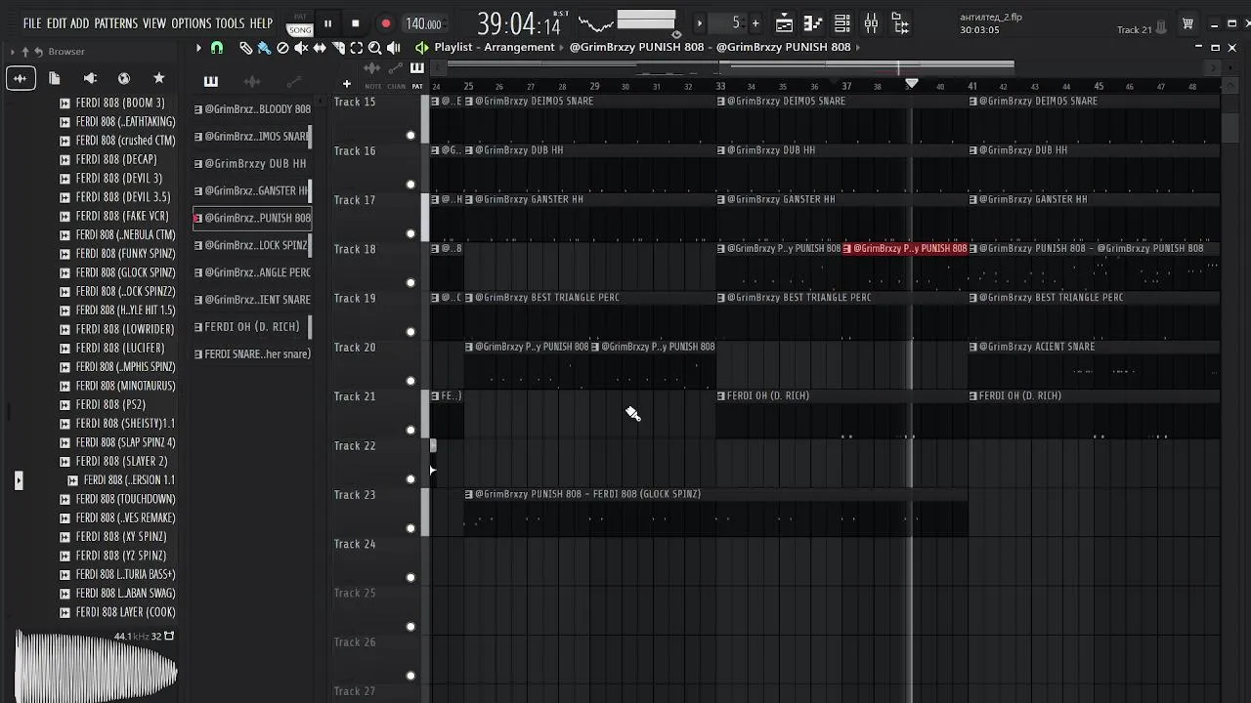
Task: Open the TOOLS menu
Action: [230, 23]
